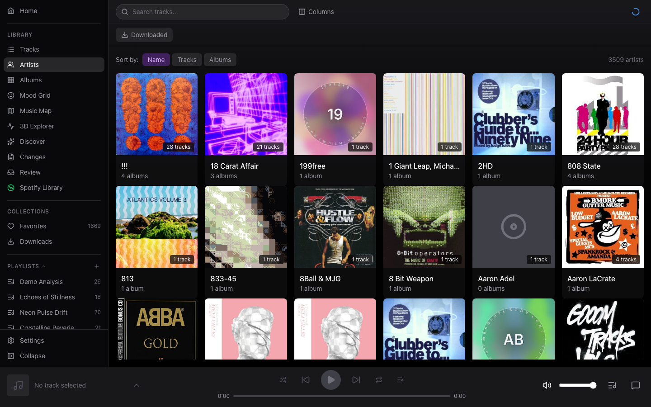Image resolution: width=651 pixels, height=407 pixels.
Task: Skip to the next track
Action: click(x=356, y=380)
